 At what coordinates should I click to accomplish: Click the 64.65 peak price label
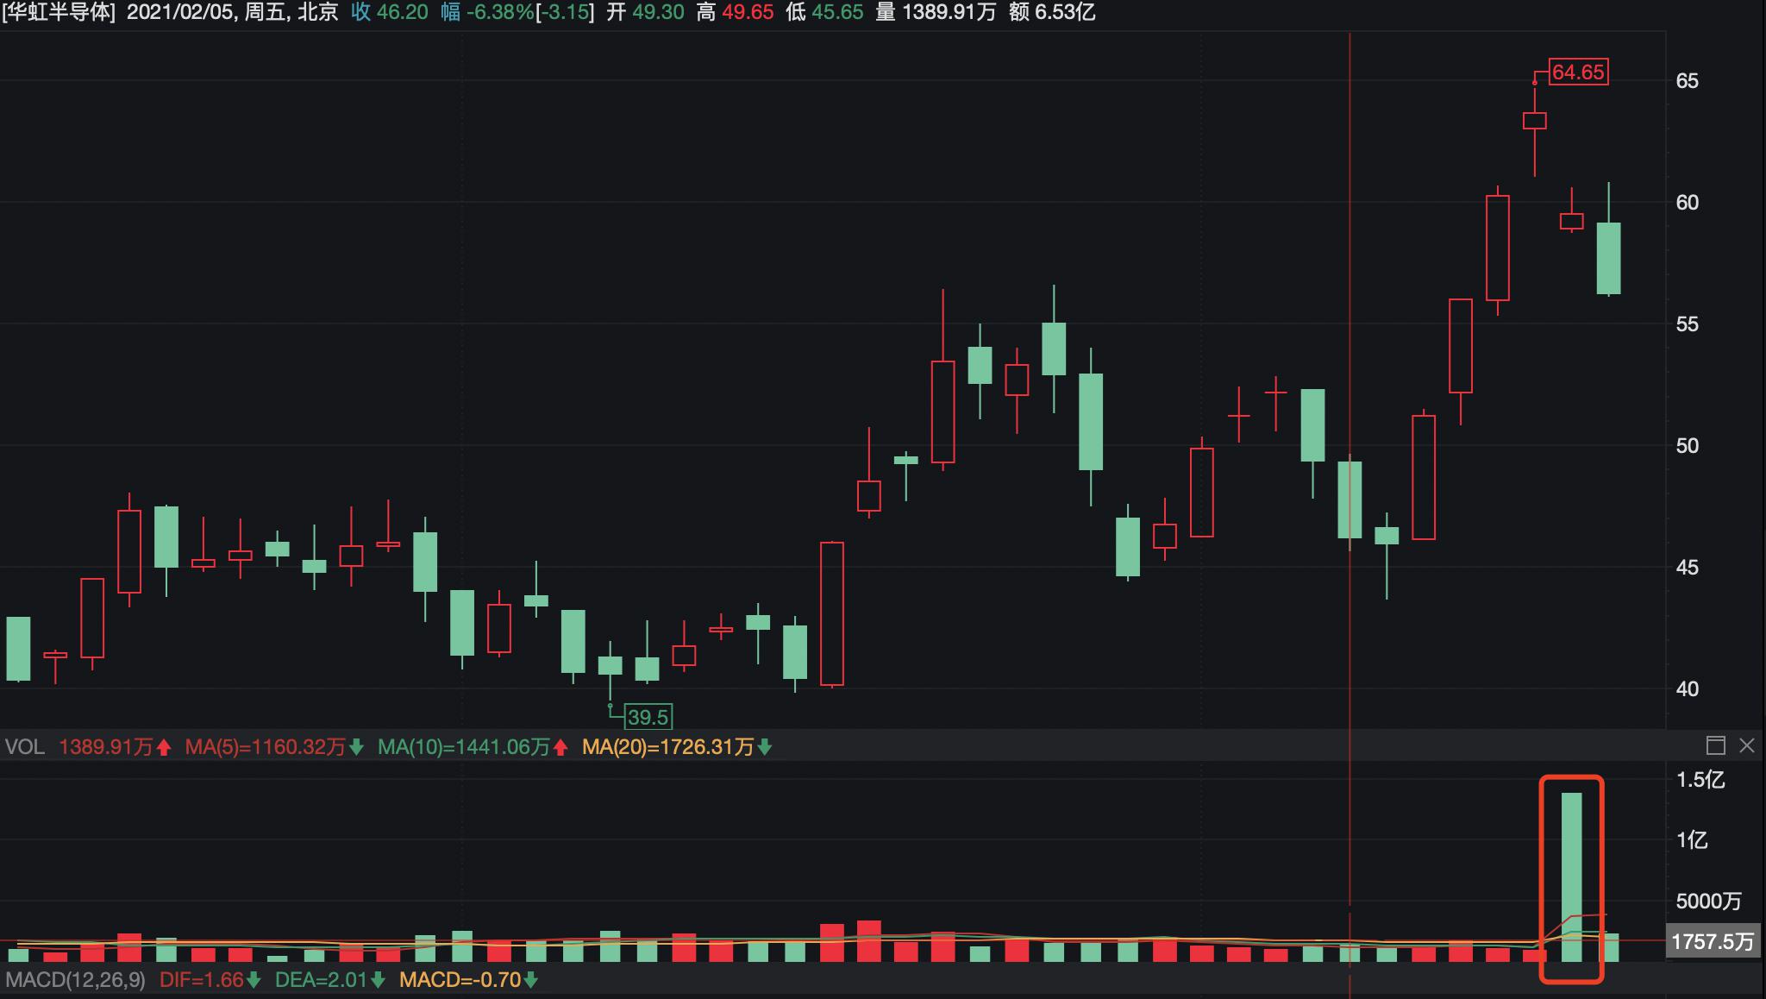click(x=1578, y=72)
